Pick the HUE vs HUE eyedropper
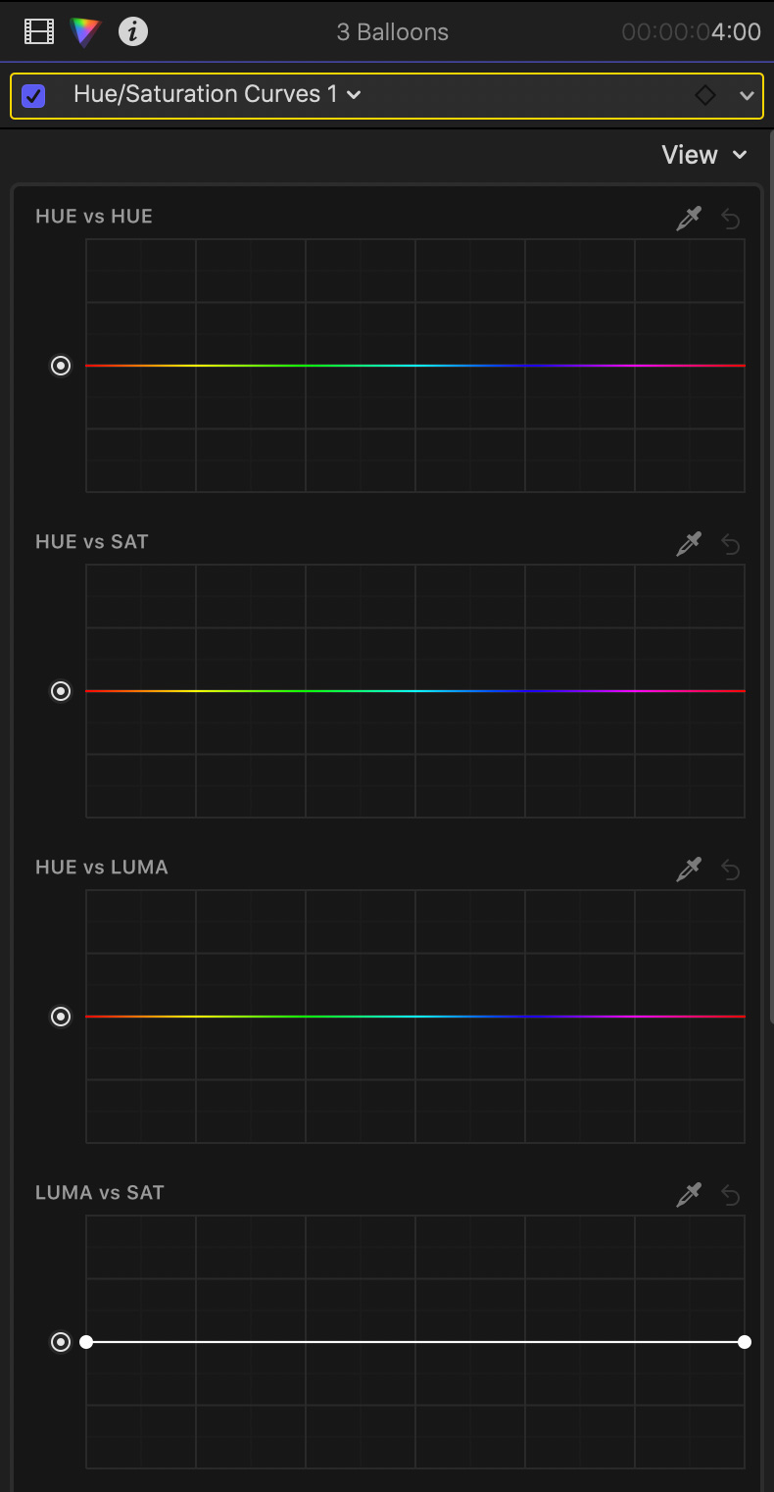 [x=689, y=218]
